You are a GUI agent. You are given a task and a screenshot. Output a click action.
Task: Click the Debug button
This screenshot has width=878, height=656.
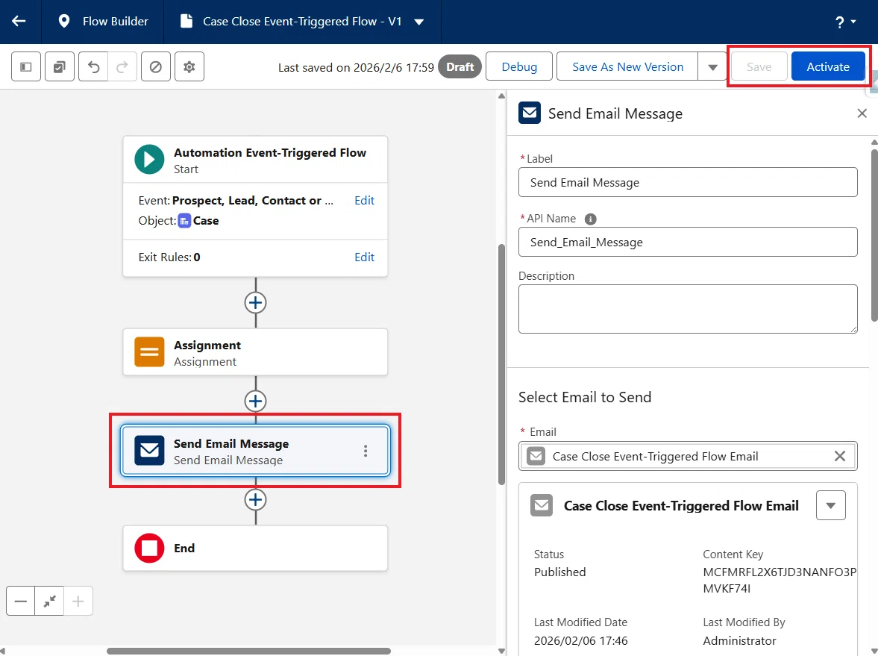point(519,66)
